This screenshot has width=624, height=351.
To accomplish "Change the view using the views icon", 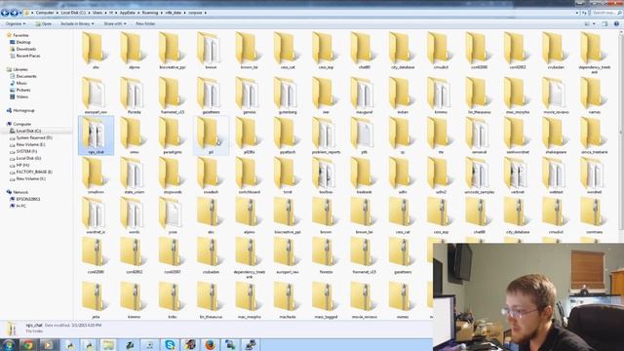I will coord(587,23).
